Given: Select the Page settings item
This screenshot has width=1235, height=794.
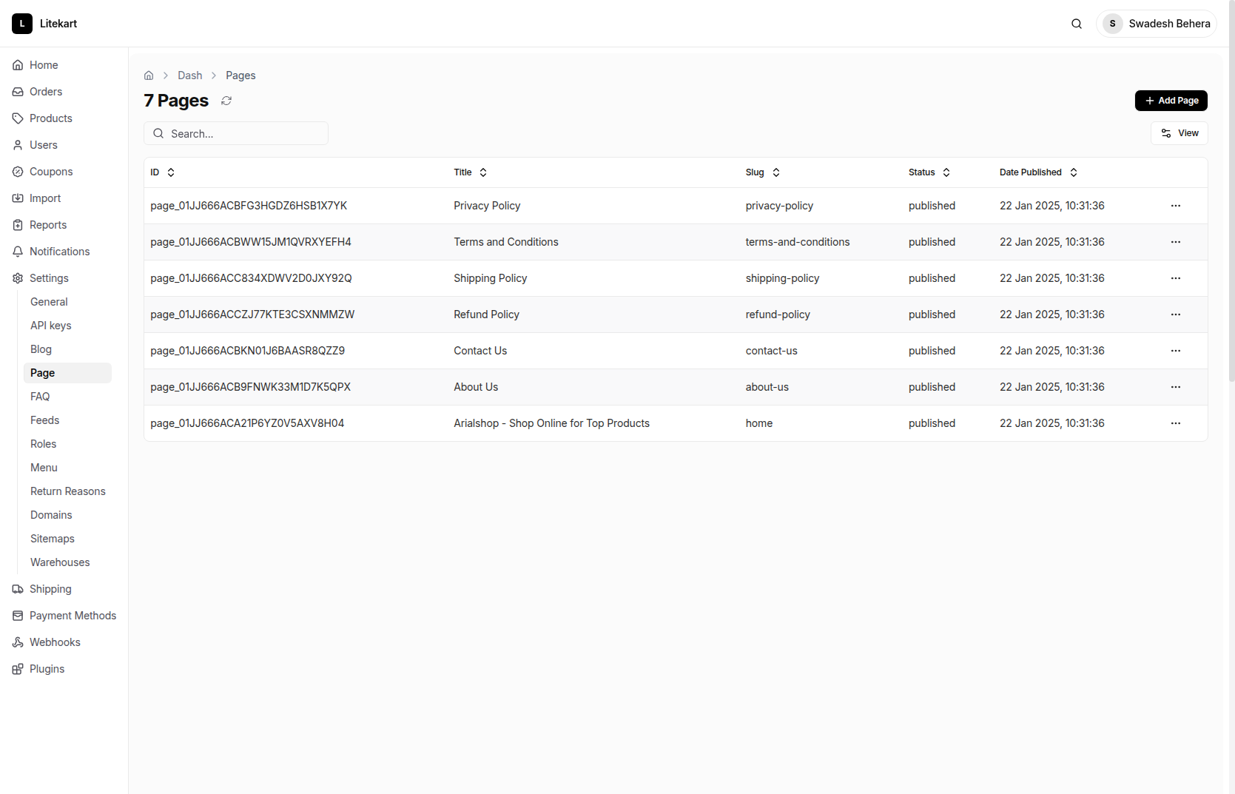Looking at the screenshot, I should [x=67, y=373].
